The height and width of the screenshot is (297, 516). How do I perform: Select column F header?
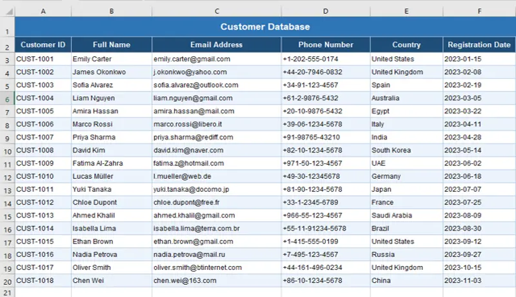479,11
